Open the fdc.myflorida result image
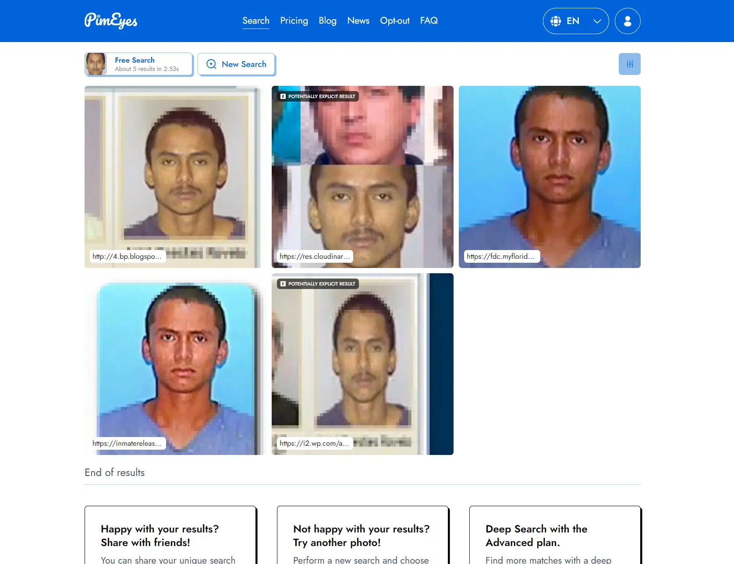 pos(549,175)
